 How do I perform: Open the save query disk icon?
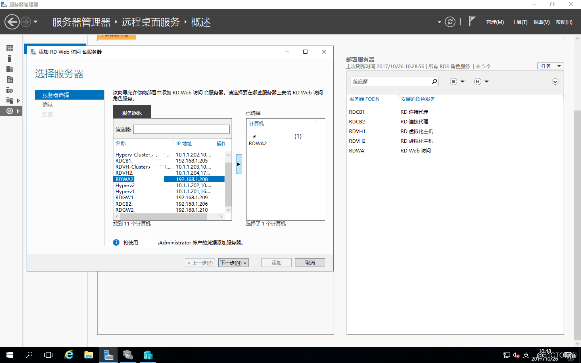point(478,81)
